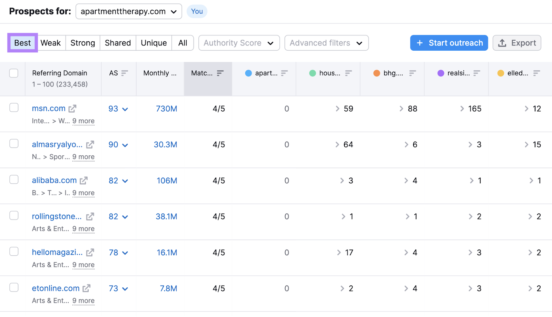Open almasryalyo... external link icon
The width and height of the screenshot is (552, 317).
[90, 145]
